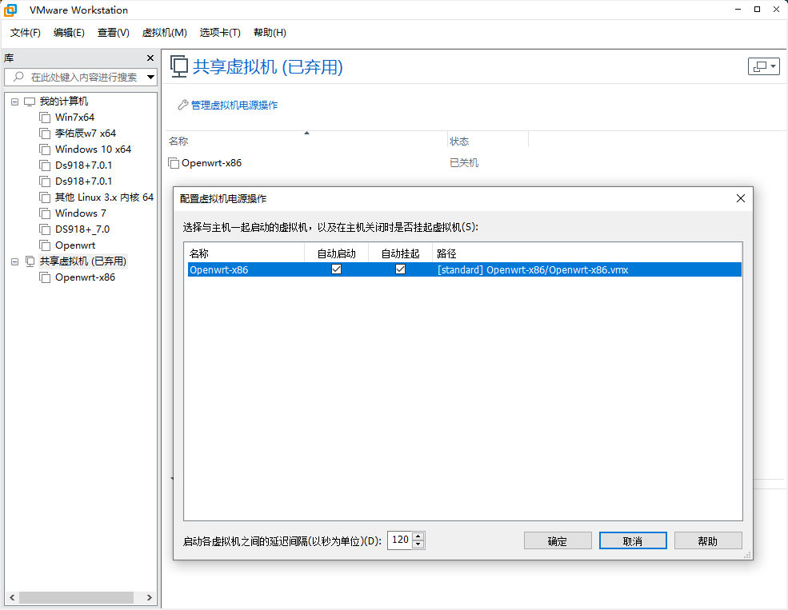The image size is (788, 610).
Task: Open the 编辑(E) menu
Action: (69, 33)
